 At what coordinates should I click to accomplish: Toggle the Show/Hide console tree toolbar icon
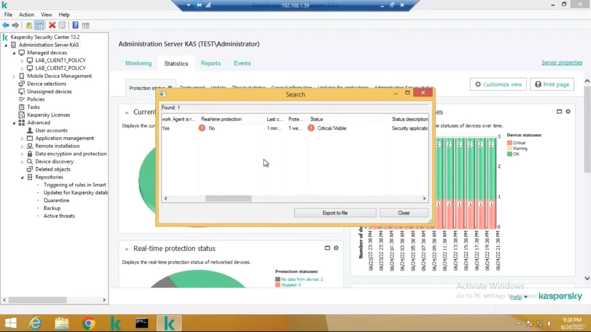(x=39, y=25)
